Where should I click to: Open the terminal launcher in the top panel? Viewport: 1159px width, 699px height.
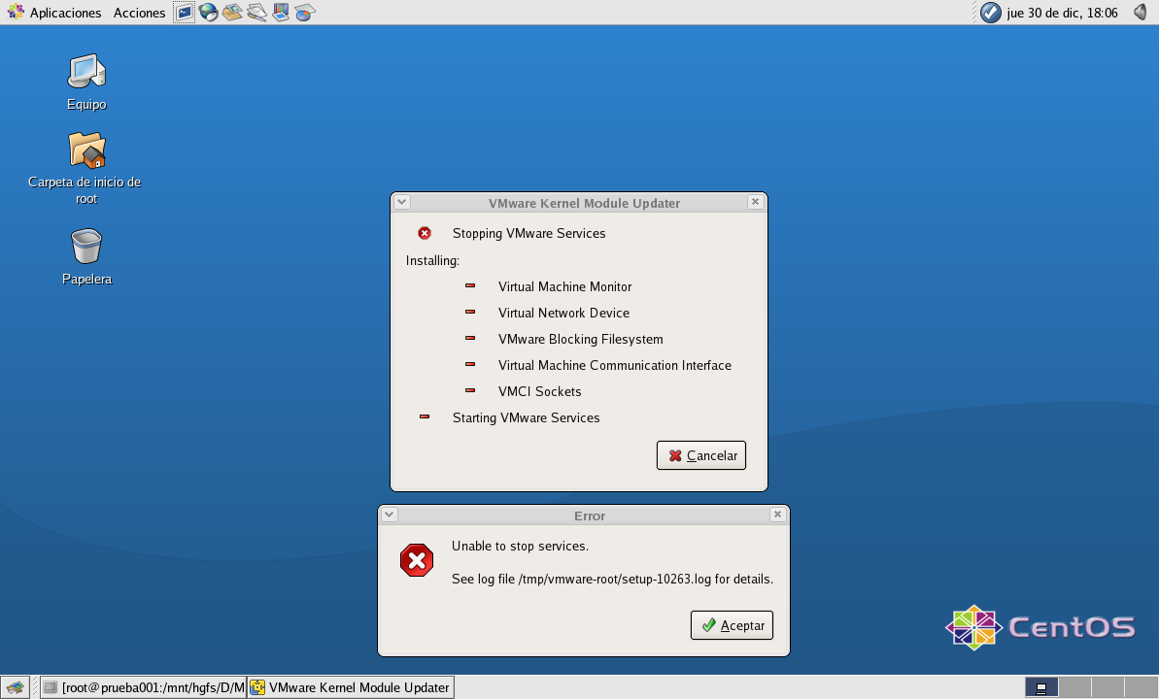(x=184, y=12)
